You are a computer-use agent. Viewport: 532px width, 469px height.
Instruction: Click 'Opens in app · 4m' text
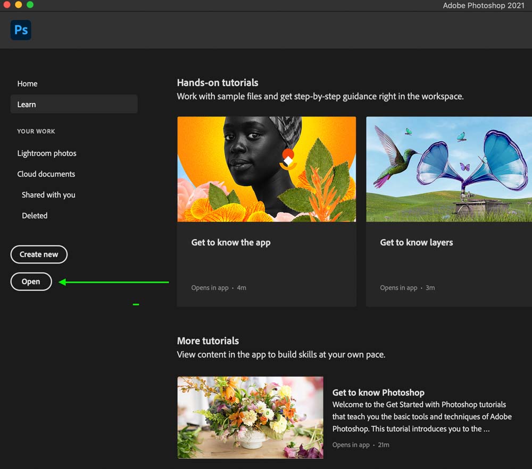click(x=219, y=288)
